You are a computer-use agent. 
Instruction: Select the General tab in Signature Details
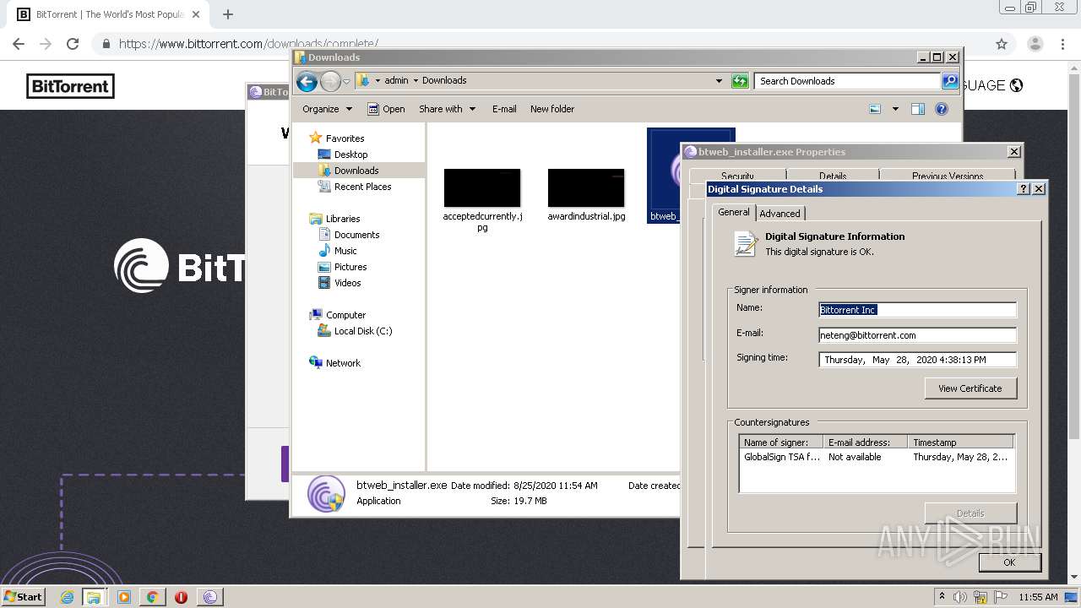coord(733,212)
